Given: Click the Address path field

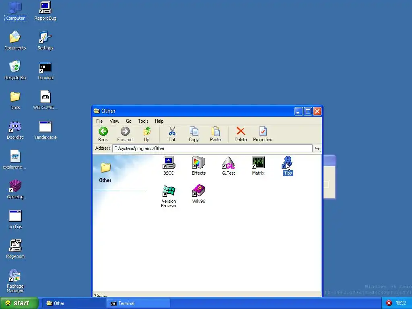Looking at the screenshot, I should coord(212,148).
